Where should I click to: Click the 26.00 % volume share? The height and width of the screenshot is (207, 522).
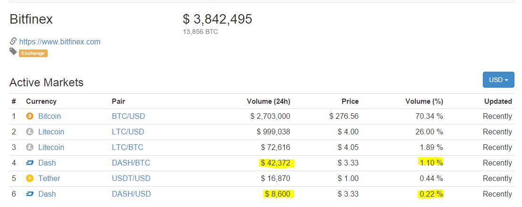pyautogui.click(x=429, y=132)
